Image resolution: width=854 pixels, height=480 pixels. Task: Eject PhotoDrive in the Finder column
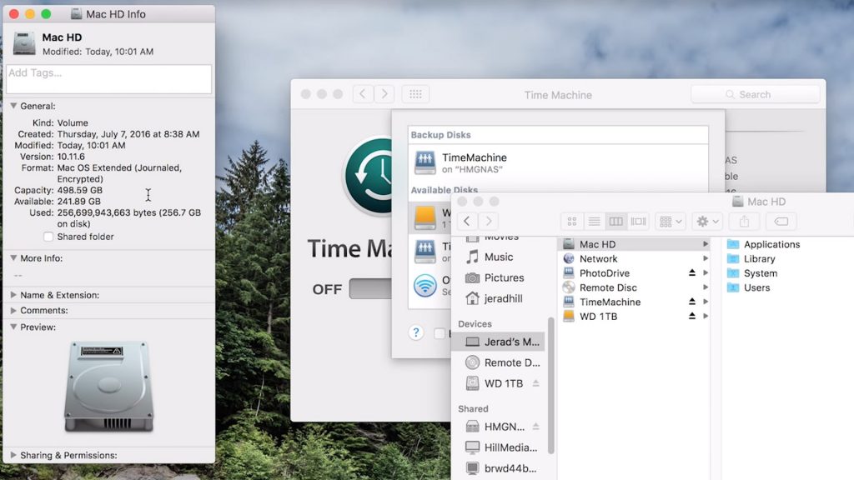[691, 272]
